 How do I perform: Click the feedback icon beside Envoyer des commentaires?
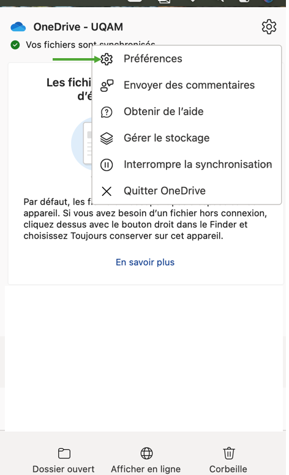107,86
